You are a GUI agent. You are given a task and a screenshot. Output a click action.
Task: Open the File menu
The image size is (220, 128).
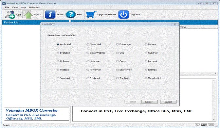click(x=7, y=7)
